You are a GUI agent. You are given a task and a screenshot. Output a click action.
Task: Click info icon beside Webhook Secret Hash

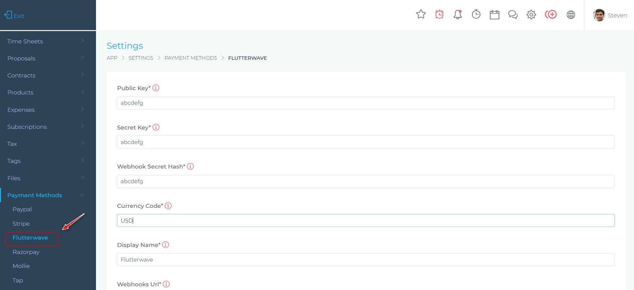(x=190, y=166)
